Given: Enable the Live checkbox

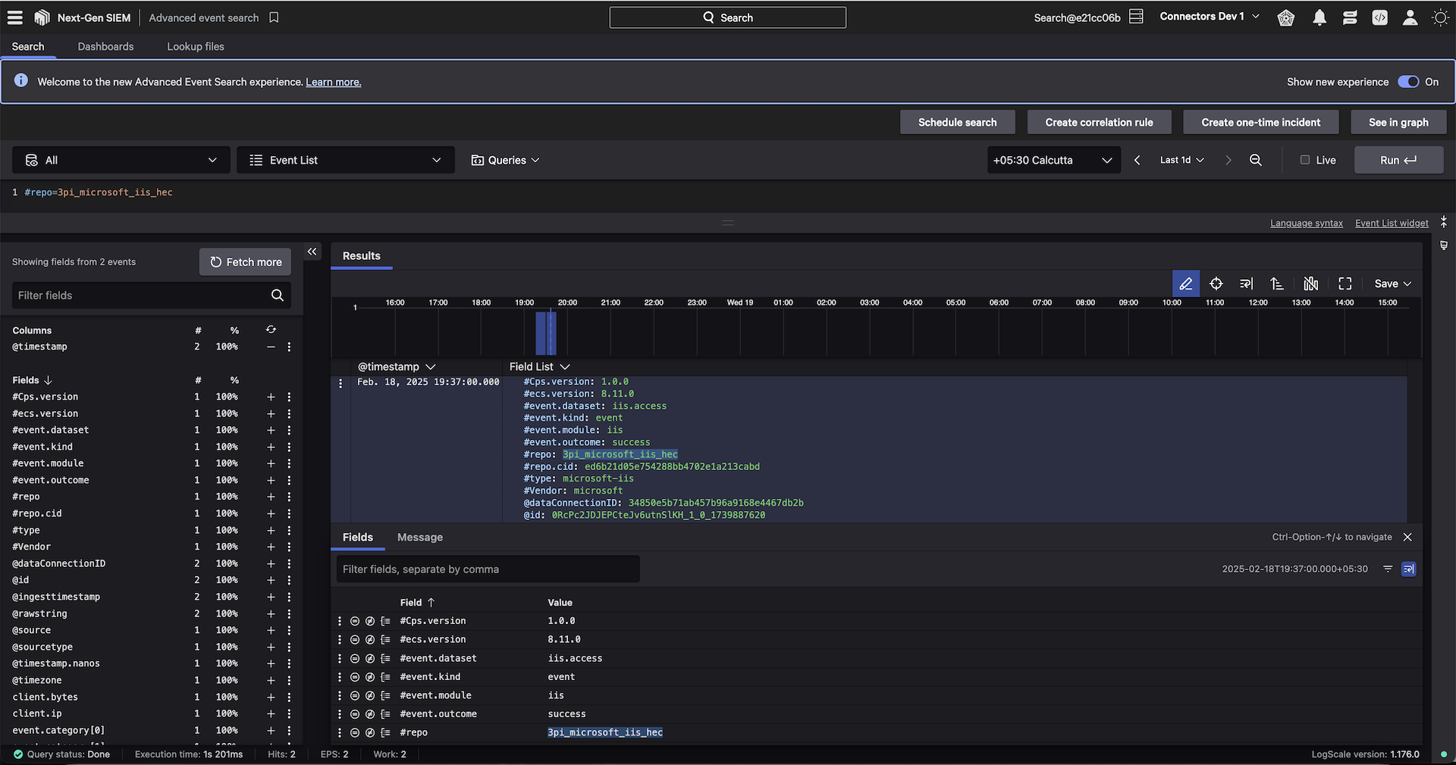Looking at the screenshot, I should coord(1305,160).
